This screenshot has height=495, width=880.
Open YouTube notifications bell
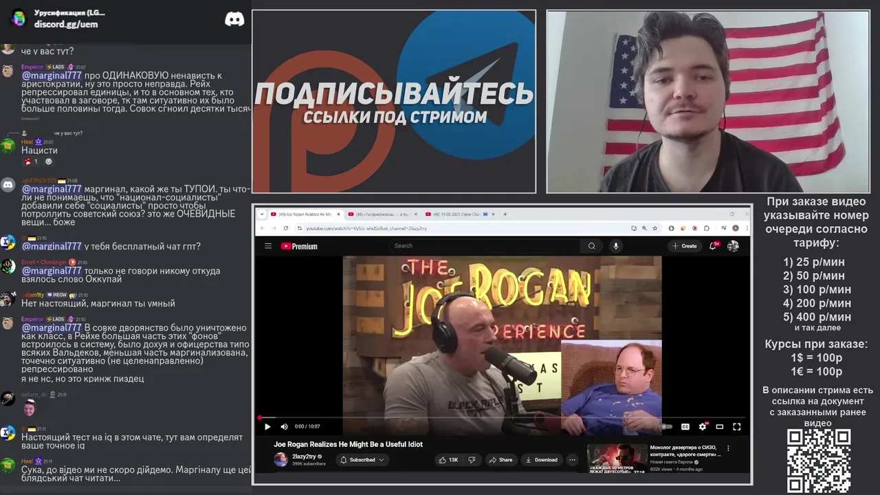tap(714, 245)
